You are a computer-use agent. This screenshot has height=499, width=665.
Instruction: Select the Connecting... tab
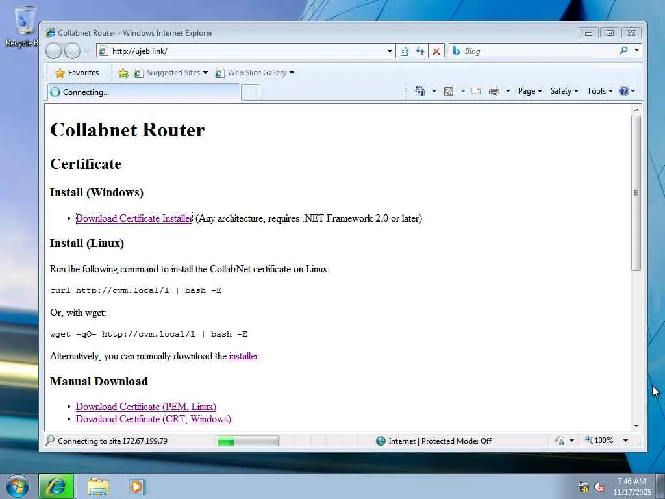(x=144, y=92)
